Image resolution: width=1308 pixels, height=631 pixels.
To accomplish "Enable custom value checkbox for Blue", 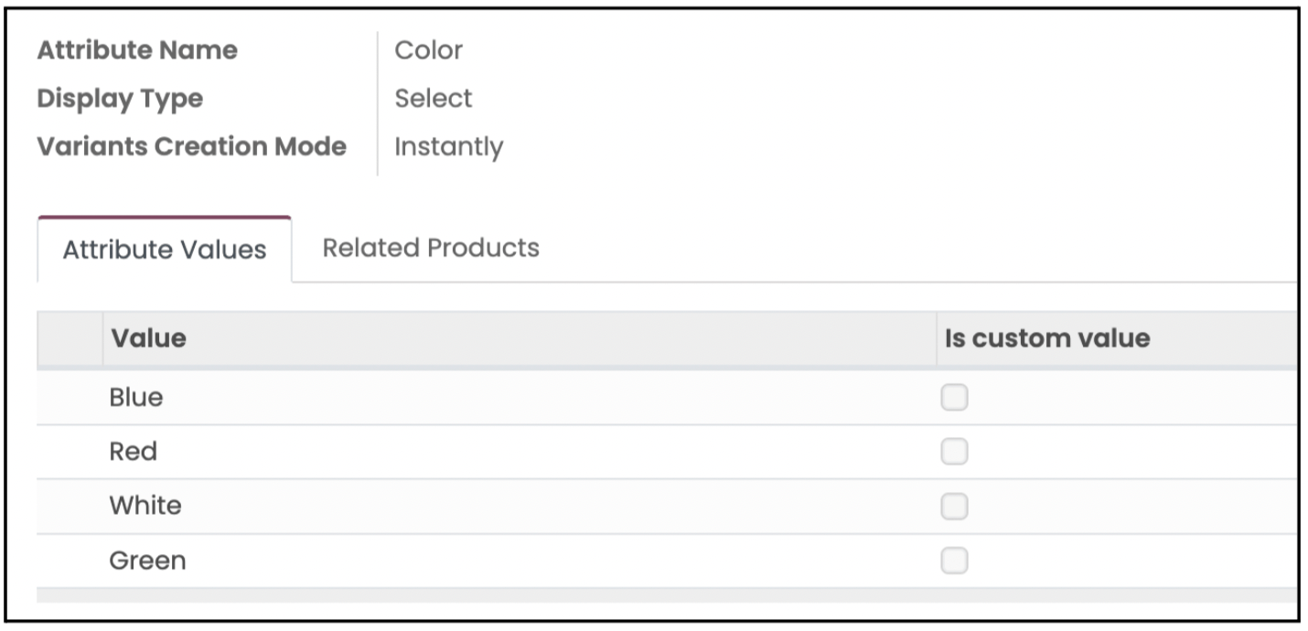I will [x=954, y=398].
